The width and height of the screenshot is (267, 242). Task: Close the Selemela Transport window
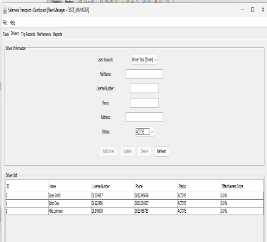pos(263,10)
